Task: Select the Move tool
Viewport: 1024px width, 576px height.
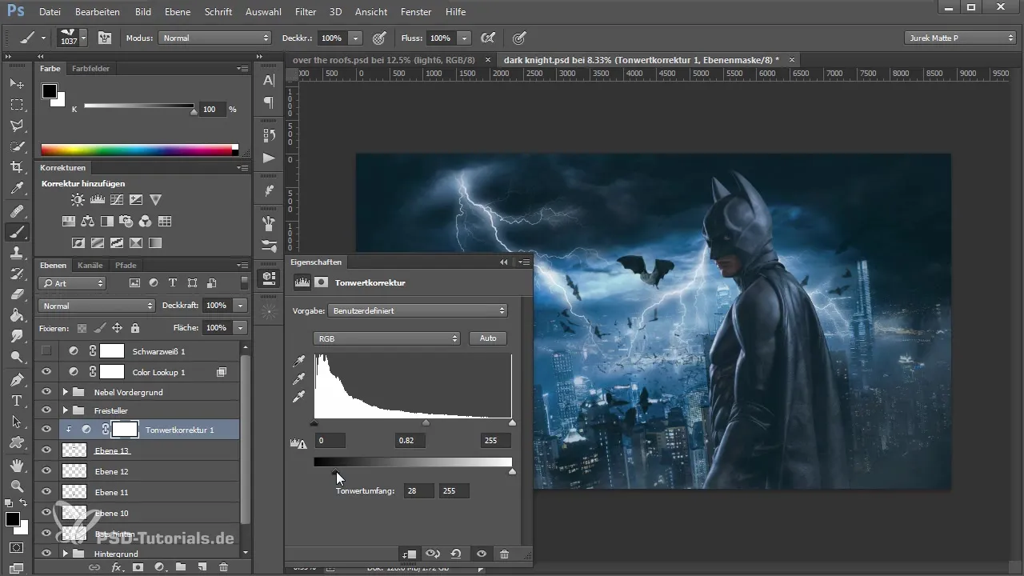Action: click(x=17, y=83)
